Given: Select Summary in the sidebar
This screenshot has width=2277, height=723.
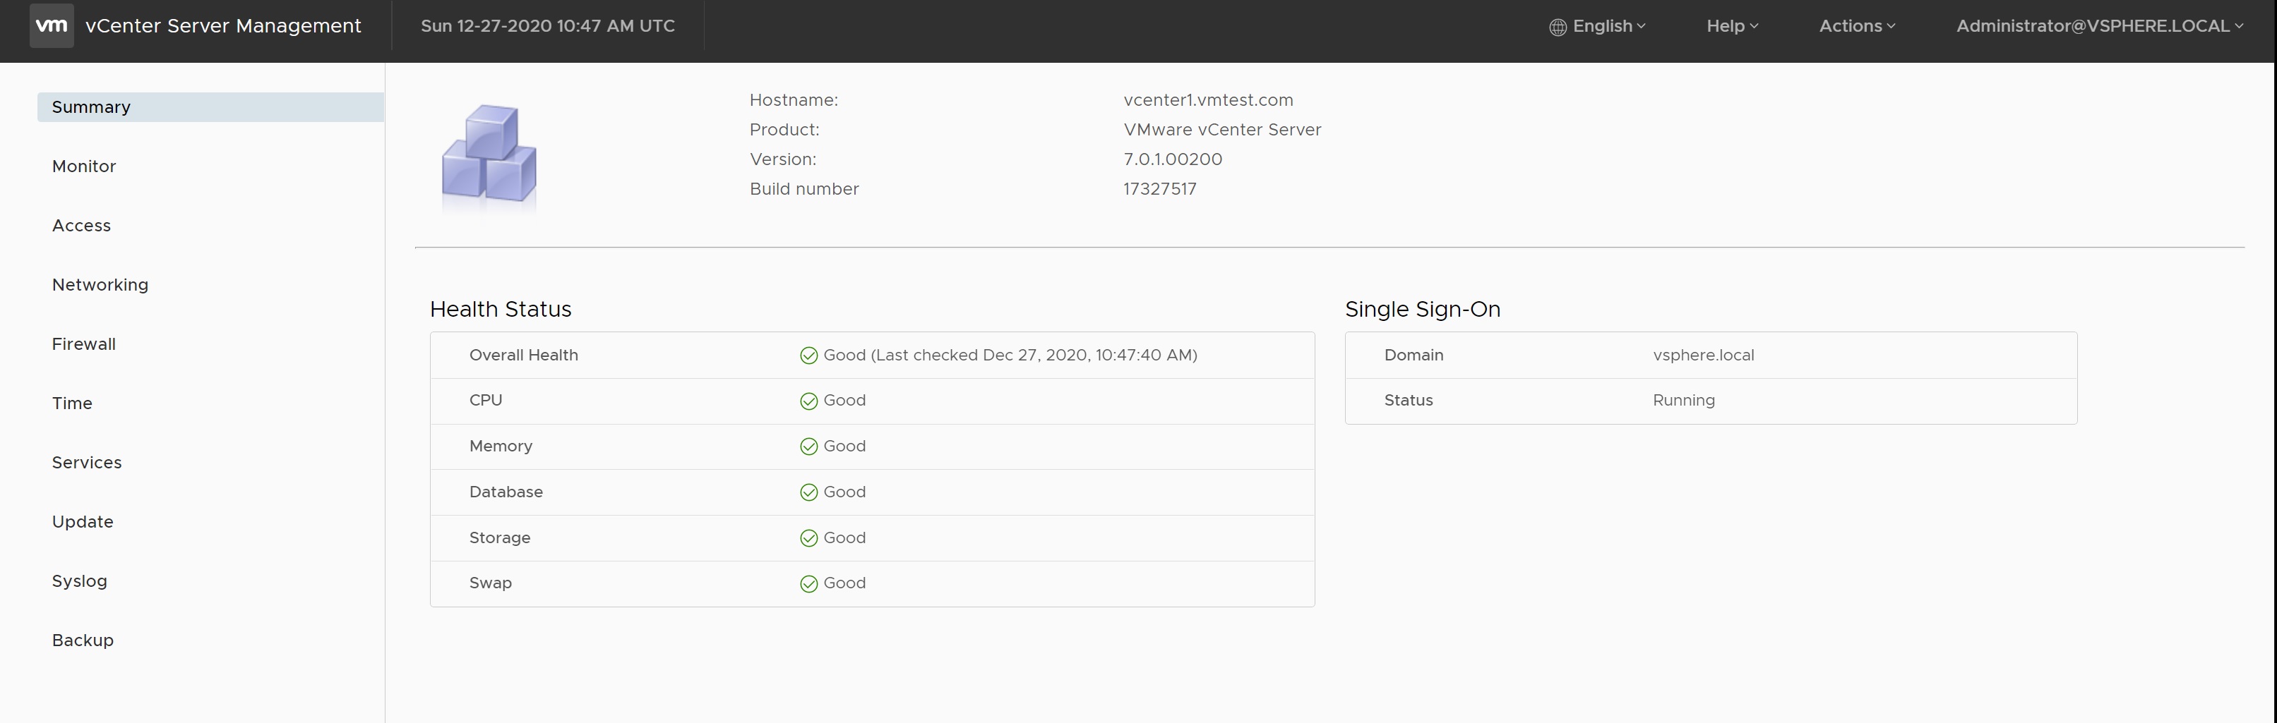Looking at the screenshot, I should 210,107.
